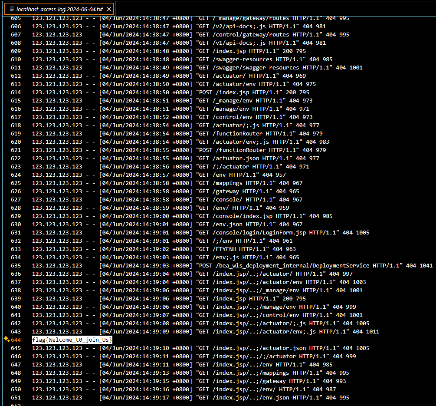This screenshot has width=436, height=406.
Task: Click line number 644 in the gutter
Action: point(16,340)
